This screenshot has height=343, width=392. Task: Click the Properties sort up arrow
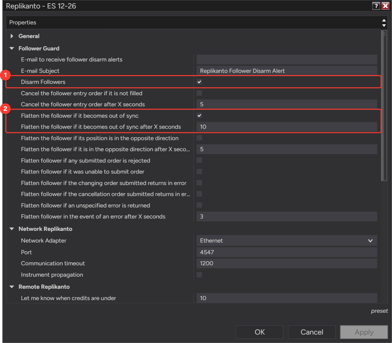click(x=384, y=20)
